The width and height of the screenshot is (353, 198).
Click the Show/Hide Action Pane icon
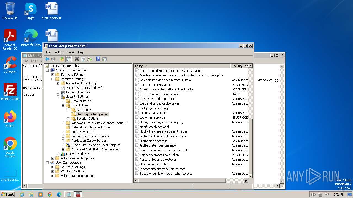click(x=104, y=59)
